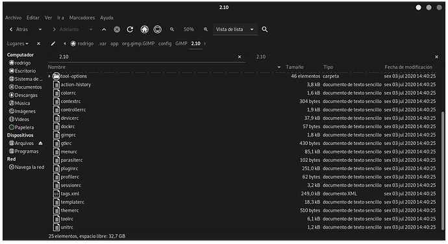
Task: Go to app in the path bar
Action: pos(114,43)
